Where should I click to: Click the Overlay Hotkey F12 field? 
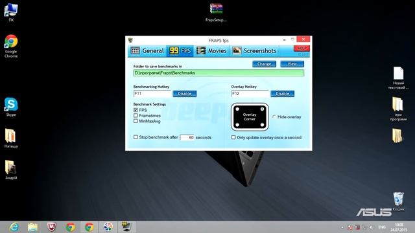(250, 94)
